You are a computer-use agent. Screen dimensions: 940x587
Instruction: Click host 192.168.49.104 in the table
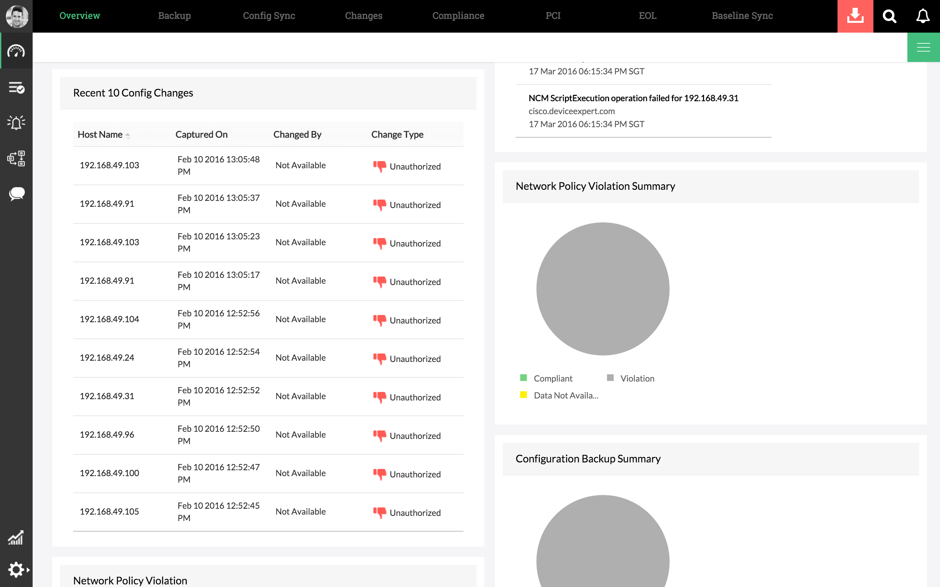point(109,319)
